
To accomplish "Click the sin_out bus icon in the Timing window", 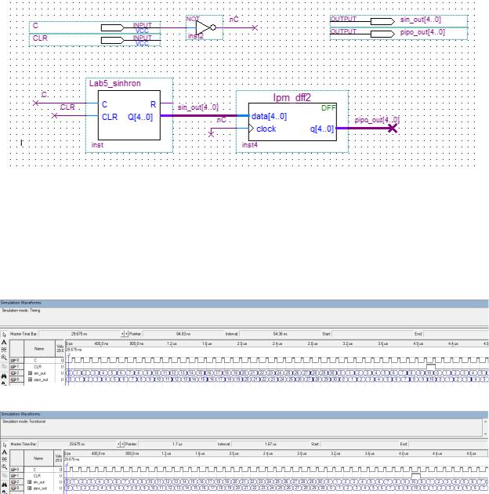I will point(14,373).
